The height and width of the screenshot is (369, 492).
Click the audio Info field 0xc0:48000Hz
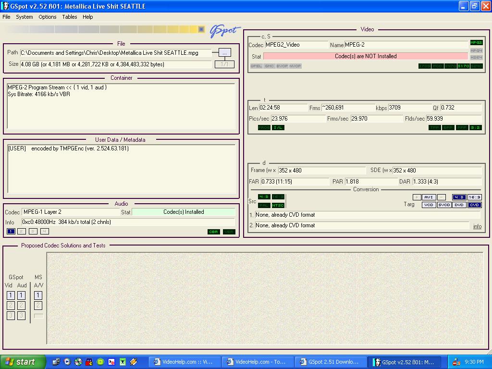128,222
